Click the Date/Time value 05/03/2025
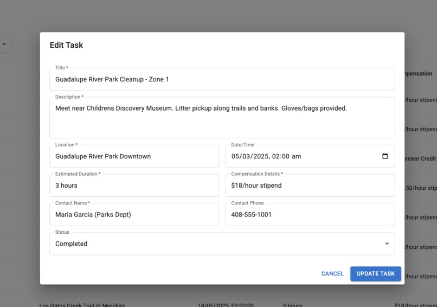The image size is (437, 307). tap(250, 156)
